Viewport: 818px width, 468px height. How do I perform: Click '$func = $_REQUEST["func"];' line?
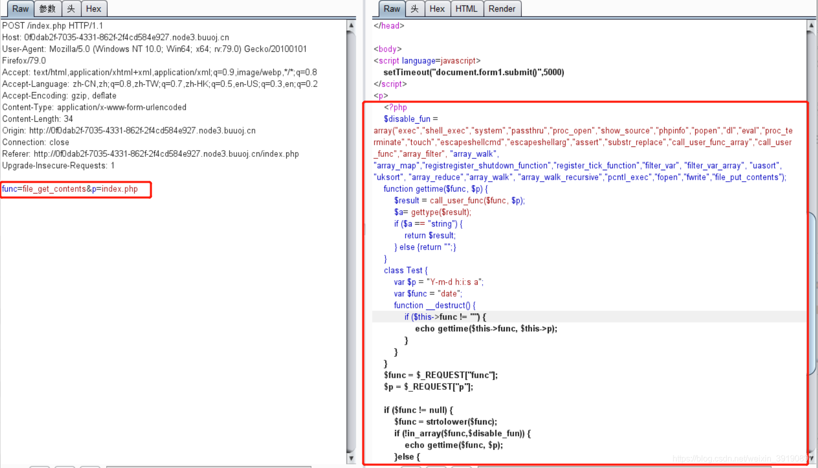point(441,375)
